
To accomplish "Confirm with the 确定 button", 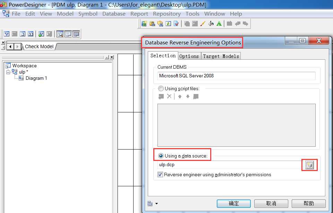I will (234, 203).
